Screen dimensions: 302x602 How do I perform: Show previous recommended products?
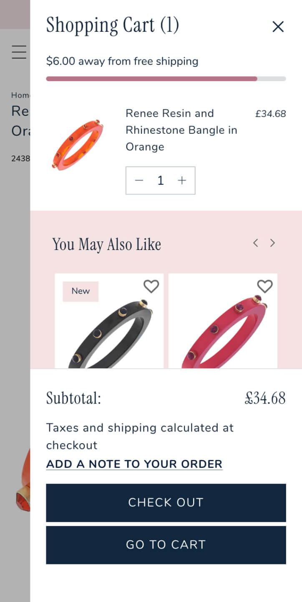[x=256, y=243]
